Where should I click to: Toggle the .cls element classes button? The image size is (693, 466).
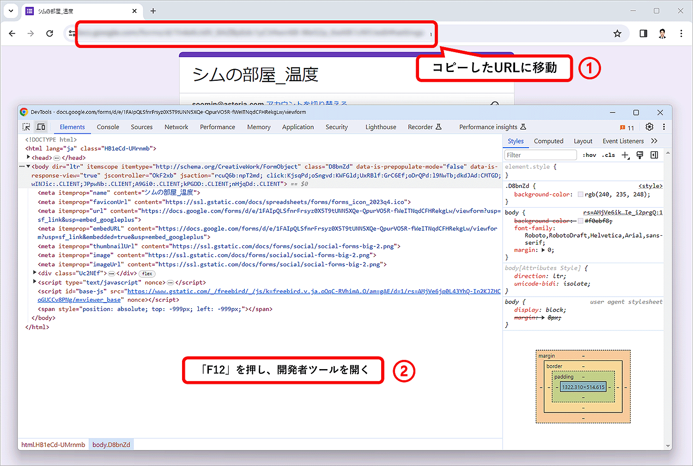pos(609,155)
